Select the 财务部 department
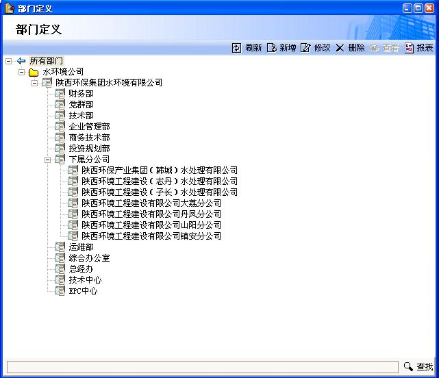The width and height of the screenshot is (439, 378). pos(81,94)
